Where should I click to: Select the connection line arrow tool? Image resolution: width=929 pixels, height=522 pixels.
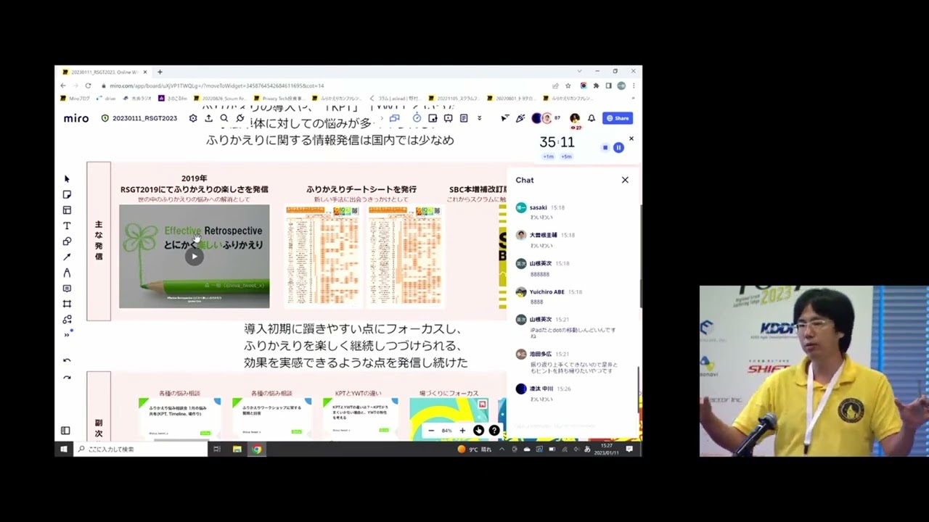tap(67, 257)
